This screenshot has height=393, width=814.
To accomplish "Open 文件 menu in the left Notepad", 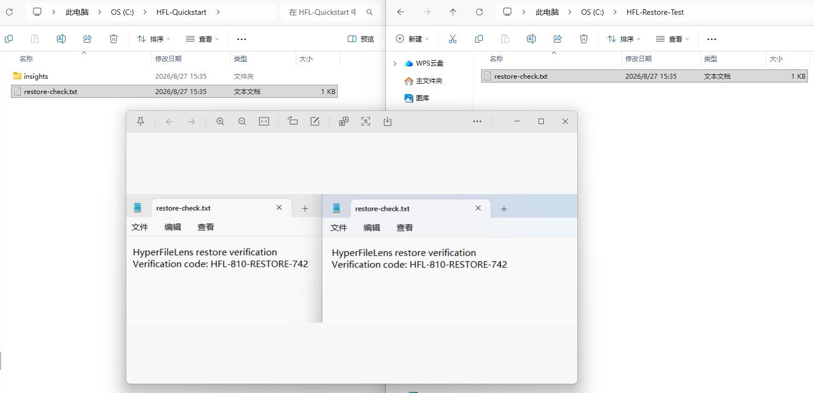I will pyautogui.click(x=140, y=227).
